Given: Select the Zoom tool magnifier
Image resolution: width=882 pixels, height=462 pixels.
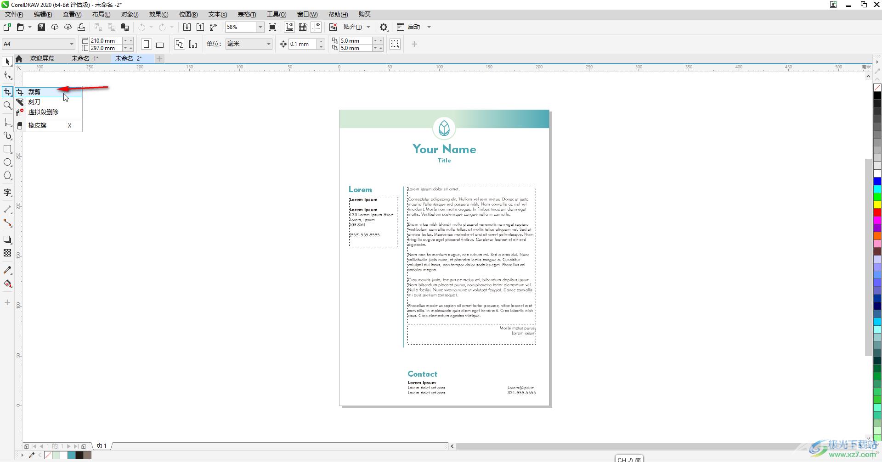Looking at the screenshot, I should point(7,106).
